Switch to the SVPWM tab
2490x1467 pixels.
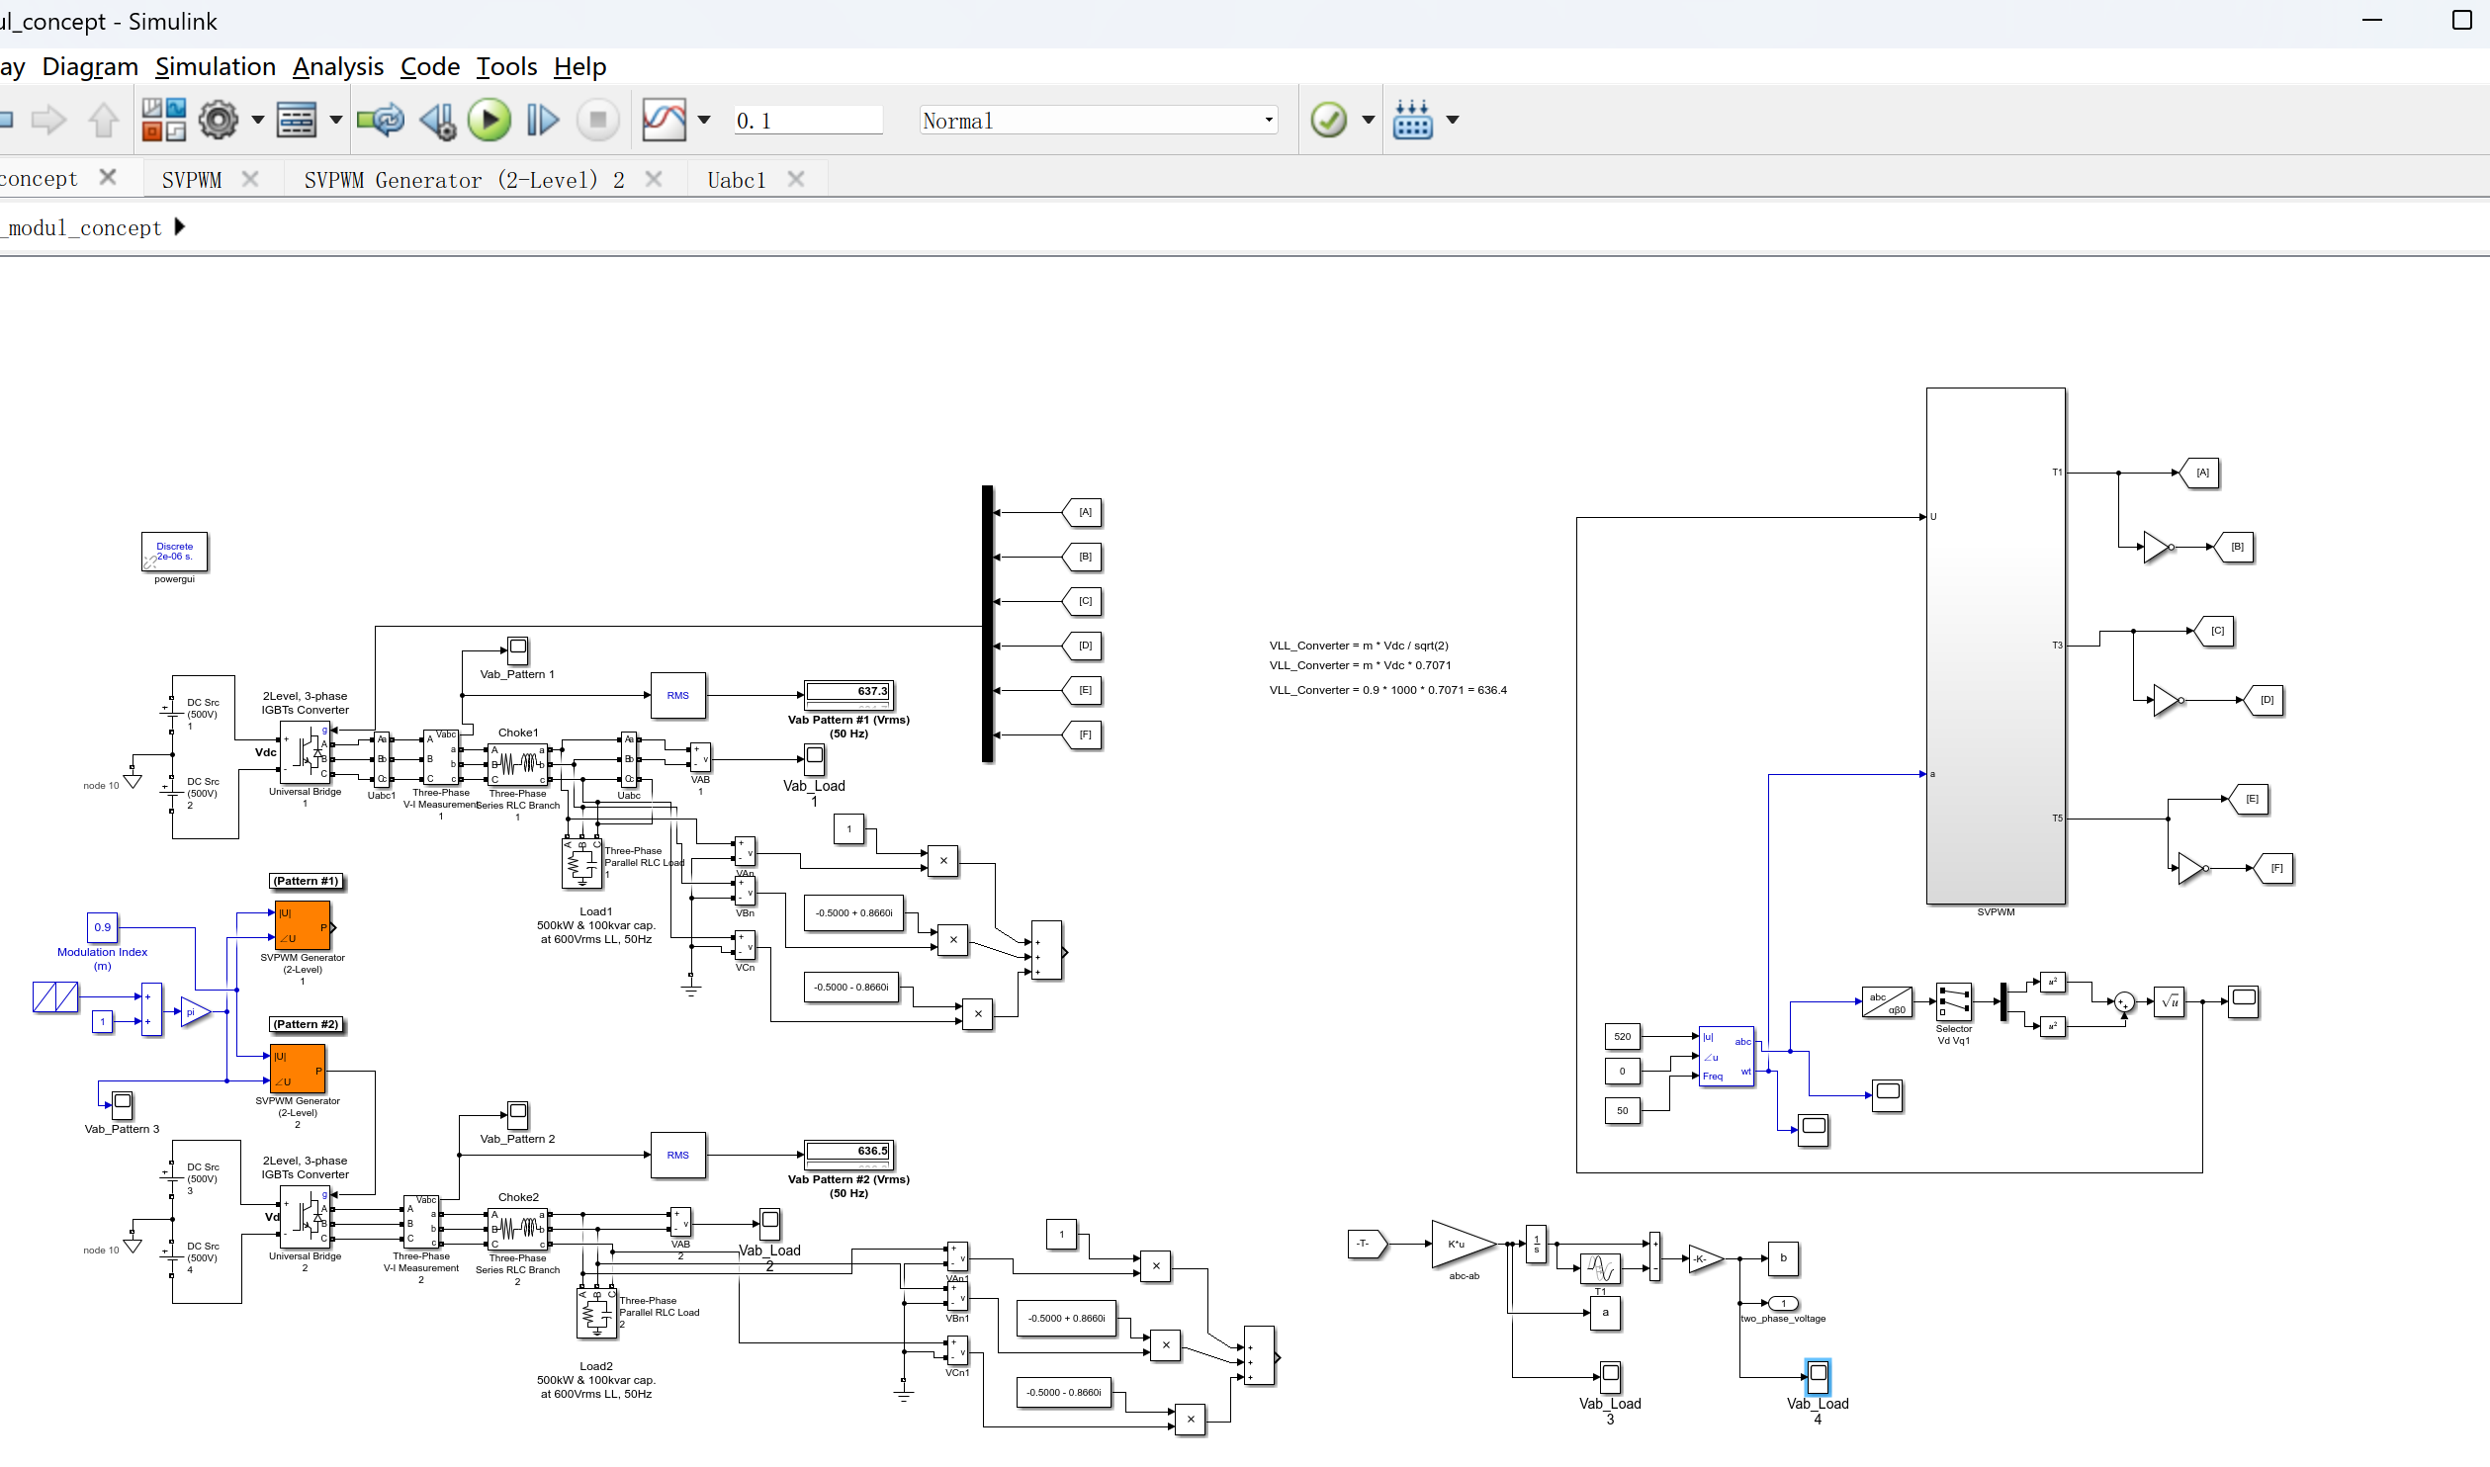[x=192, y=180]
